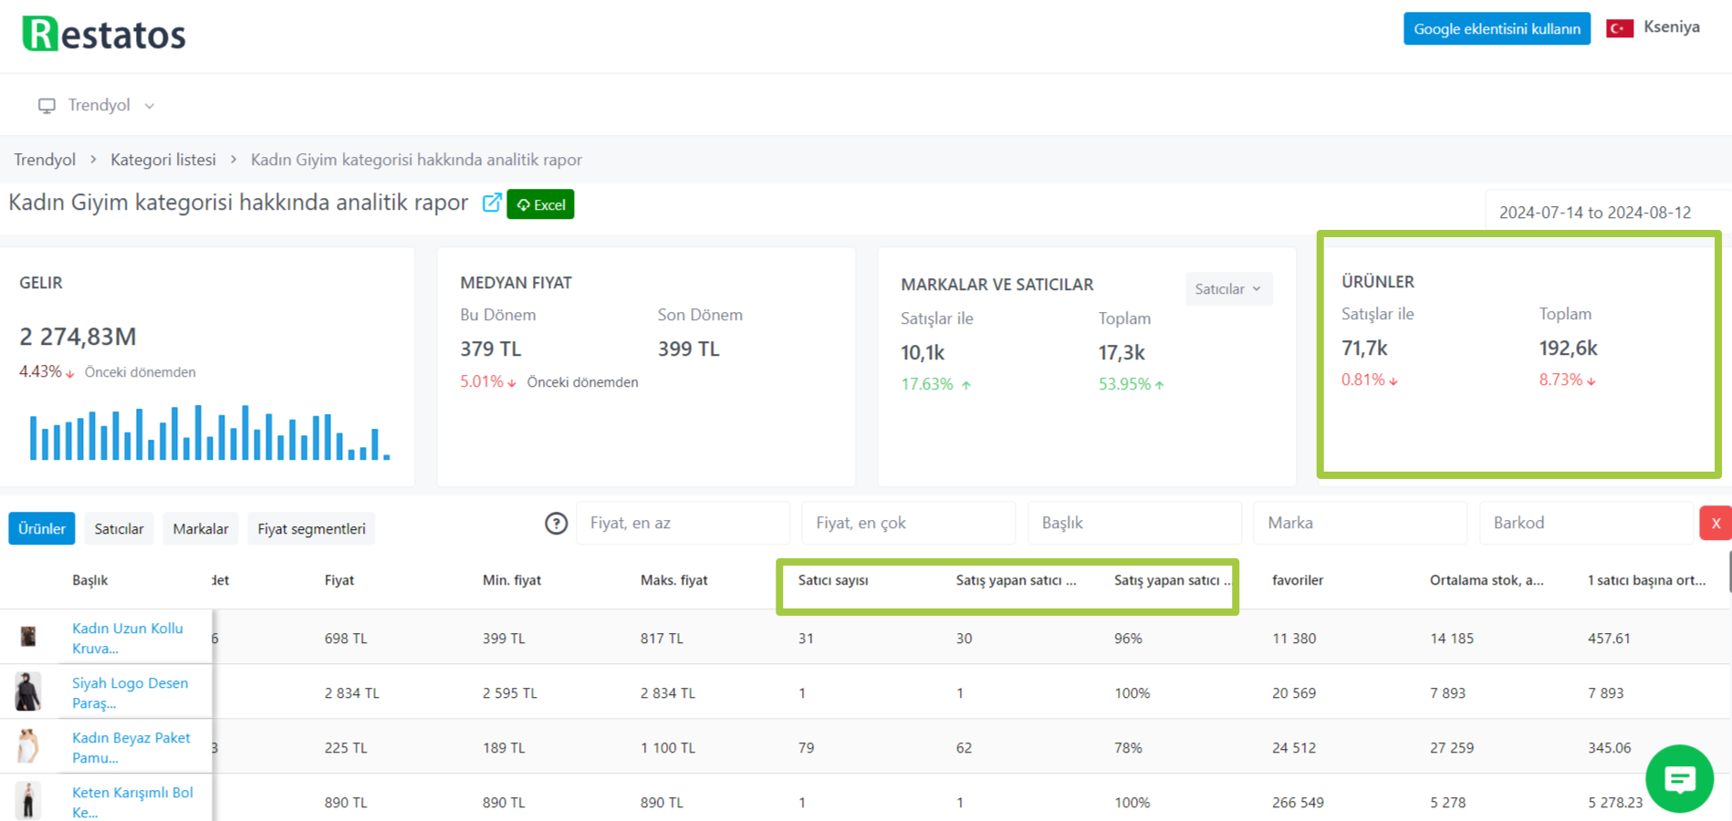Image resolution: width=1732 pixels, height=821 pixels.
Task: Sort by 'Satıcı sayısı' column header
Action: click(x=833, y=580)
